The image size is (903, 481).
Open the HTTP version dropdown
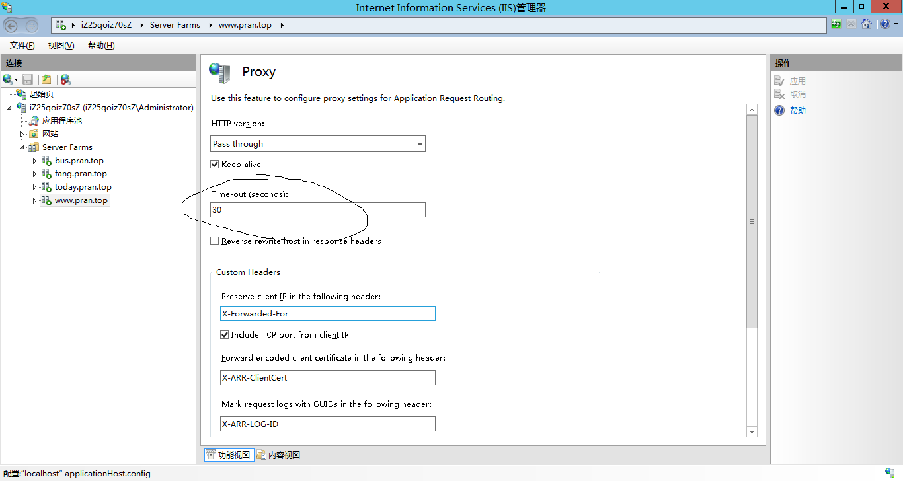tap(318, 144)
